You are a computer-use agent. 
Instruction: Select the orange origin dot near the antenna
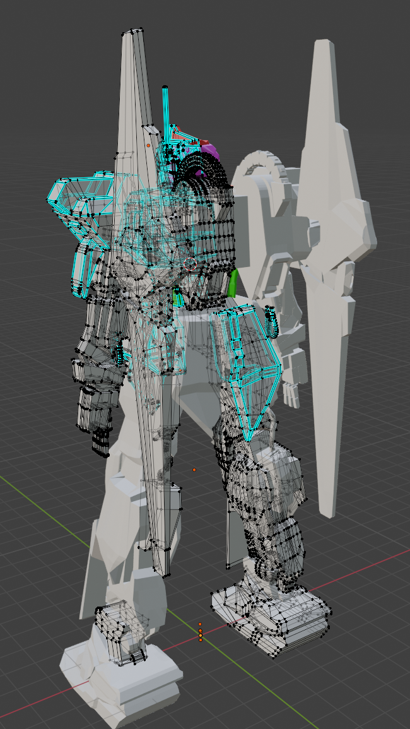coord(148,146)
